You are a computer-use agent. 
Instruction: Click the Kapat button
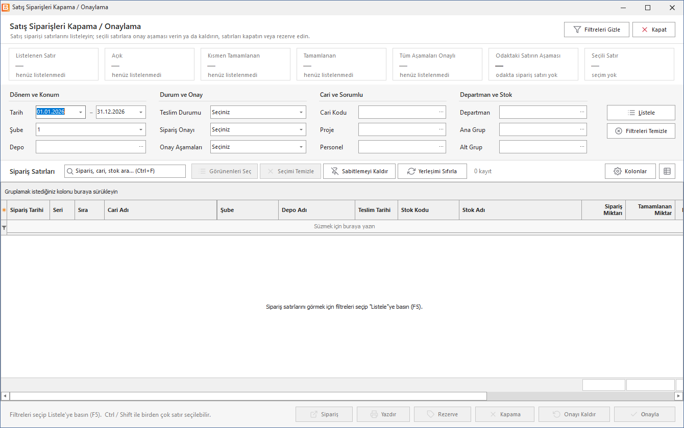(x=654, y=30)
